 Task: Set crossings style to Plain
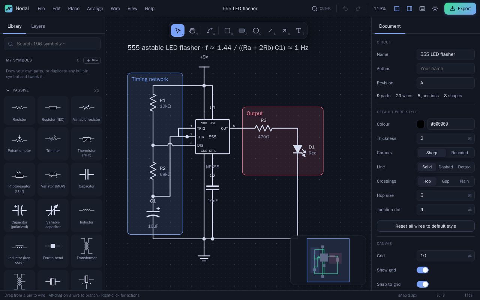464,181
